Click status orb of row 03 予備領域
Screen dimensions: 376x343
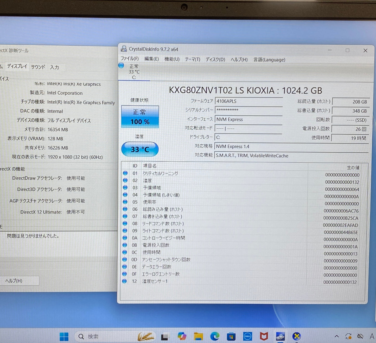point(125,187)
